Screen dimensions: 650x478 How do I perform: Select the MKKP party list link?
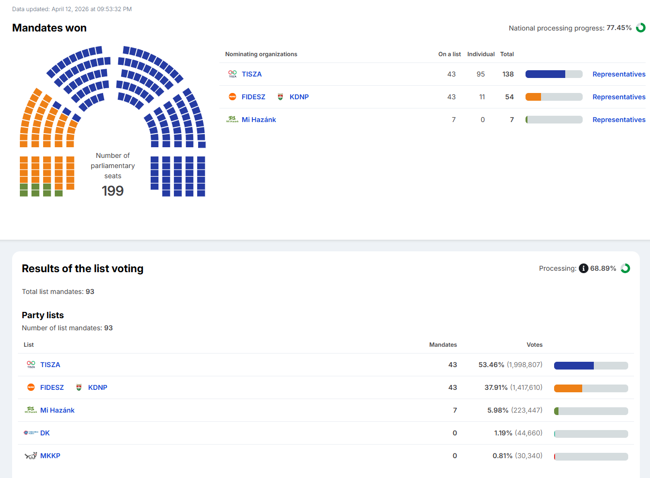click(50, 456)
